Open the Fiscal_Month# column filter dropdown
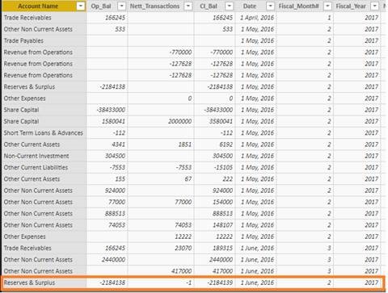The height and width of the screenshot is (293, 388). click(327, 6)
